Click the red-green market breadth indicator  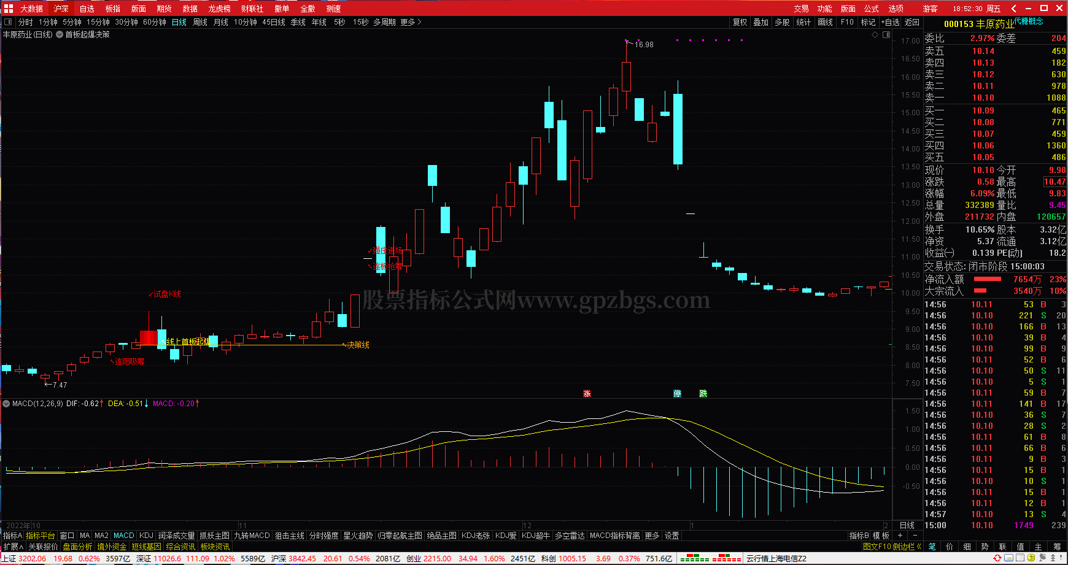711,558
